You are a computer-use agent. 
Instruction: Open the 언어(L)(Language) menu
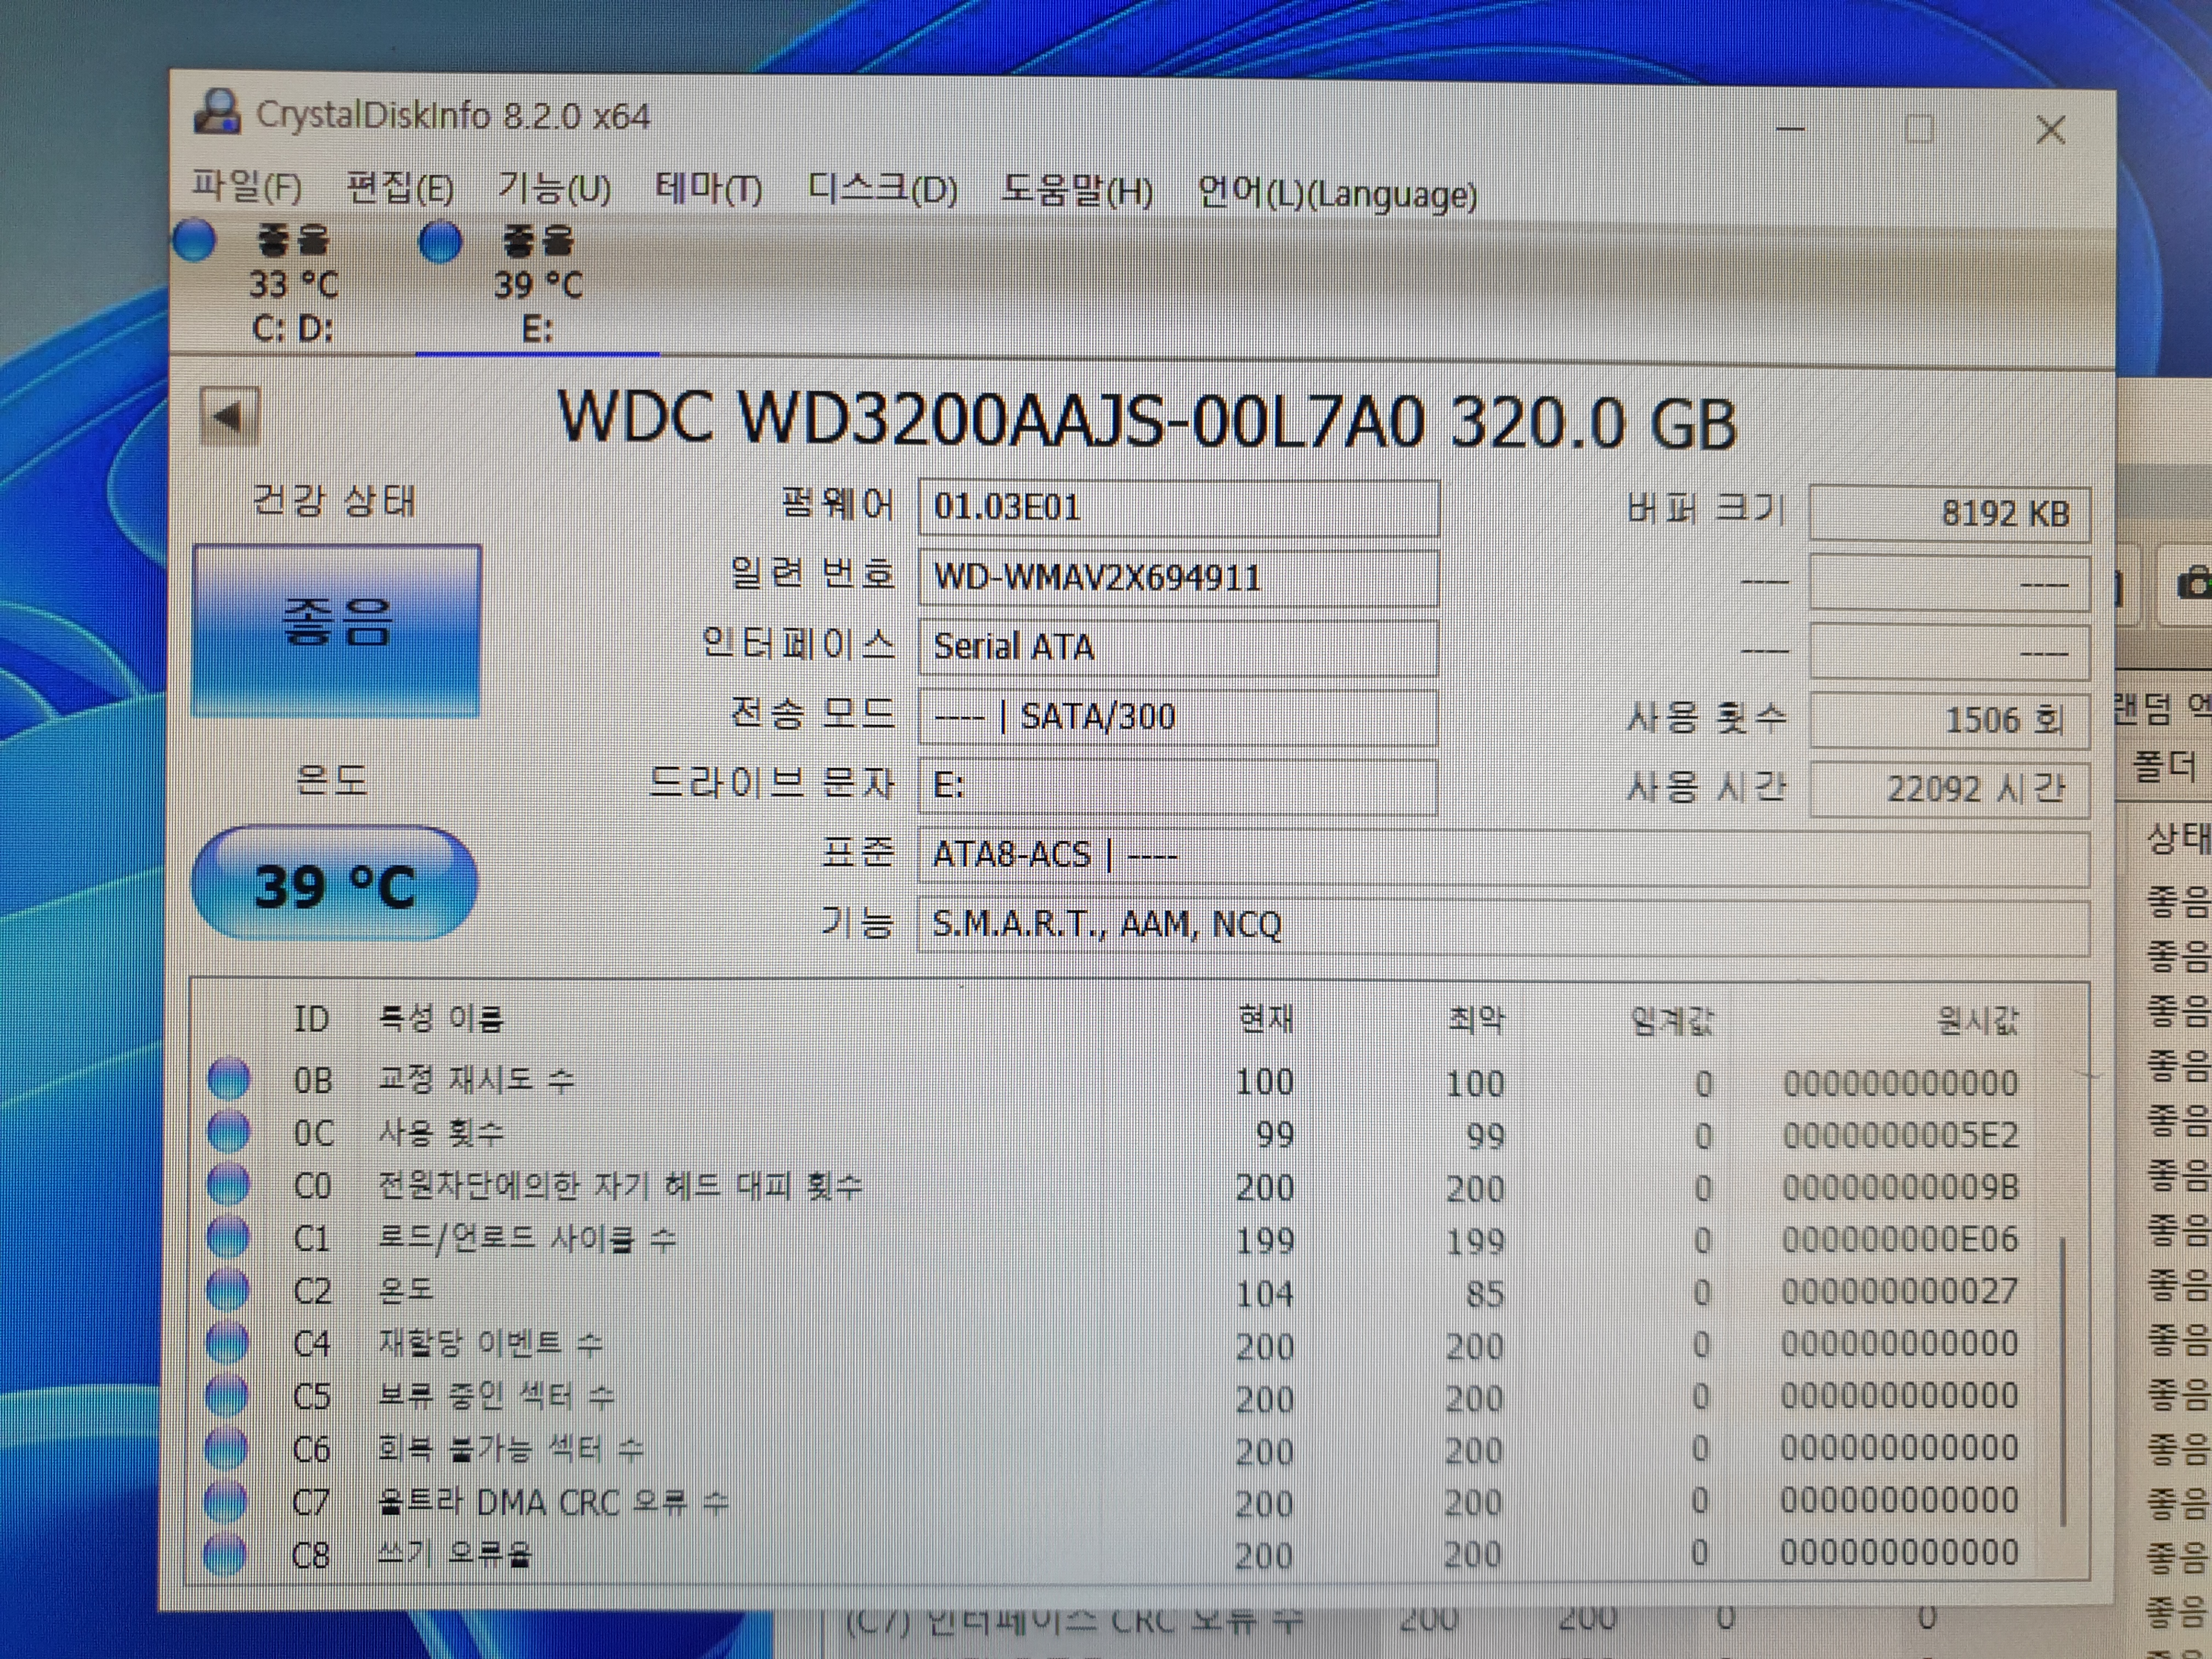click(1337, 193)
